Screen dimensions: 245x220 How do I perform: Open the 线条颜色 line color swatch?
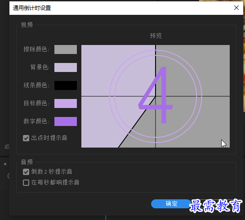pos(66,85)
